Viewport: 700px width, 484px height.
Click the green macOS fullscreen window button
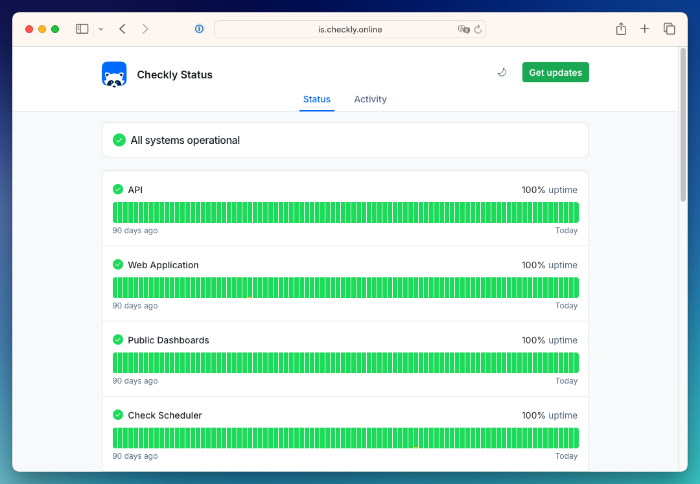(55, 29)
